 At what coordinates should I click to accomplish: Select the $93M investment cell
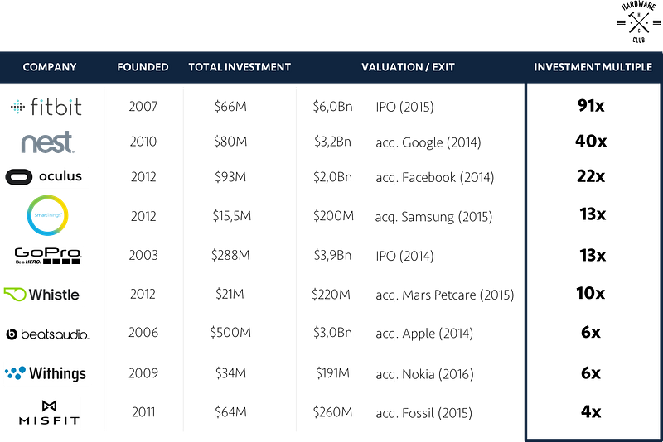(230, 176)
